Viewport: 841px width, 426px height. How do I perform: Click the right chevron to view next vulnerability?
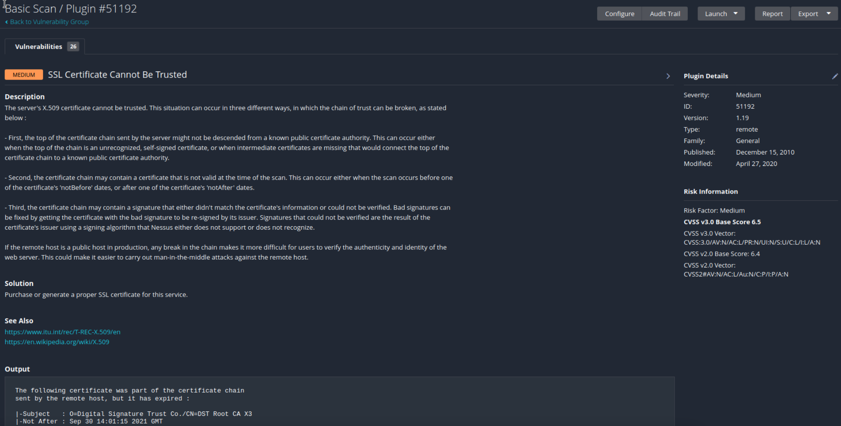tap(668, 76)
